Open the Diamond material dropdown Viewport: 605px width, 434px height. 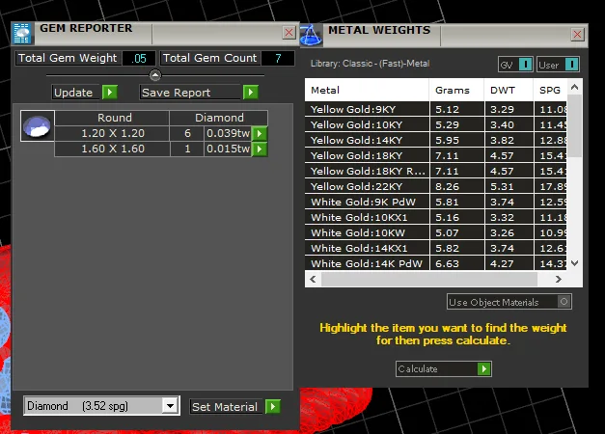coord(170,405)
